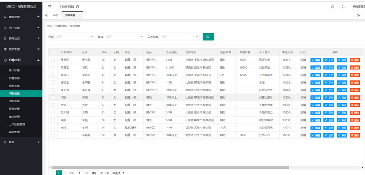Viewport: 365px width, 175px height.
Task: Click 审核 checkmark button in 13290 row
Action: tap(342, 68)
